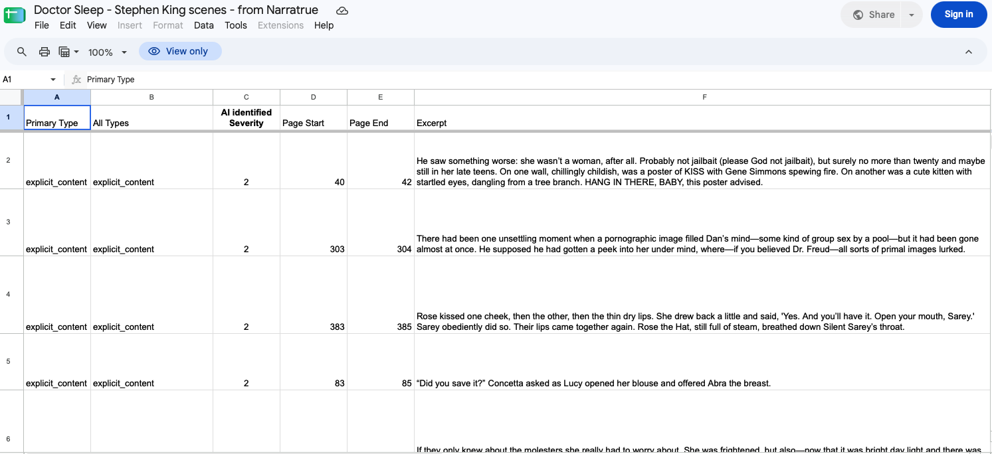
Task: Click the document title Doctor Sleep
Action: click(x=175, y=9)
